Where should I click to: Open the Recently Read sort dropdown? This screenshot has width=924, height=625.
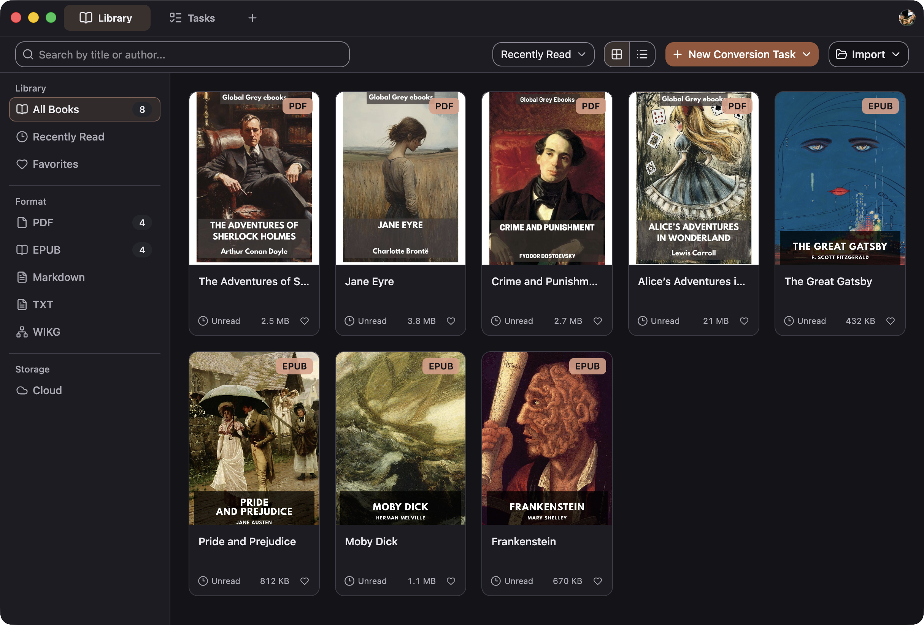543,54
